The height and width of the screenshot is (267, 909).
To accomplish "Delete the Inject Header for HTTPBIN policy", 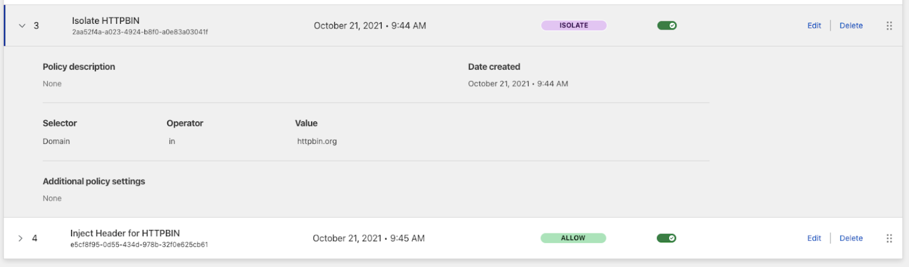I will click(851, 238).
